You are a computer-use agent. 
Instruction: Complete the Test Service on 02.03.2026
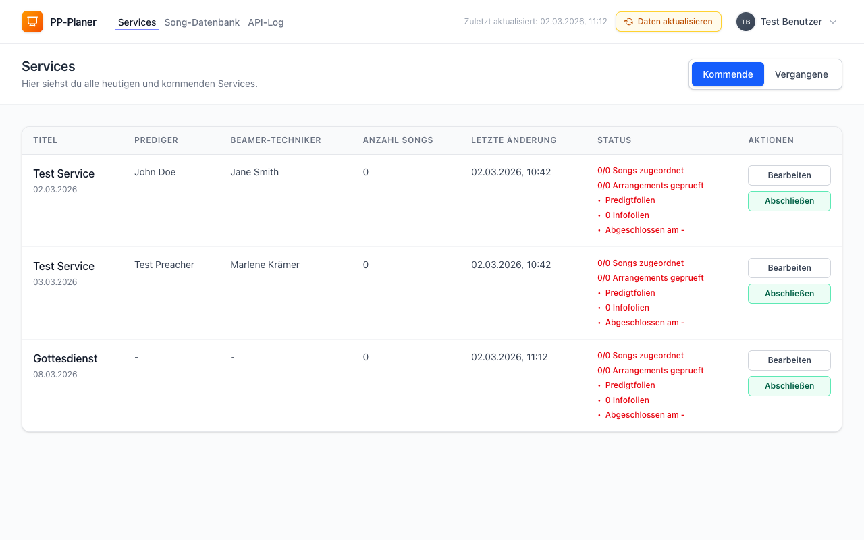click(x=788, y=201)
